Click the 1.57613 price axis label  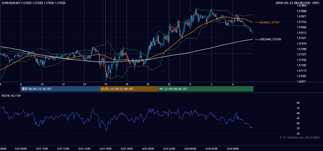click(x=301, y=33)
